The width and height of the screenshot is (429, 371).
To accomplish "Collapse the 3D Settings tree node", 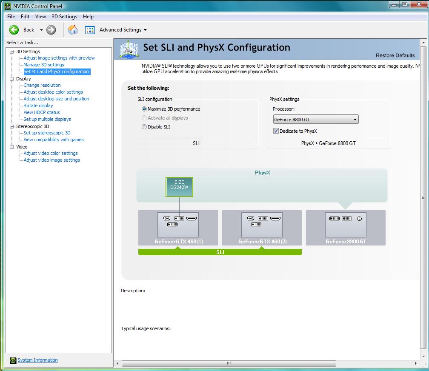I will coord(12,51).
